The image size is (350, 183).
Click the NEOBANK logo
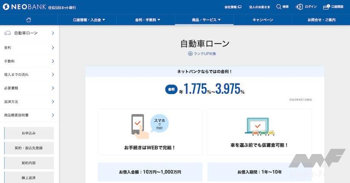[x=24, y=7]
